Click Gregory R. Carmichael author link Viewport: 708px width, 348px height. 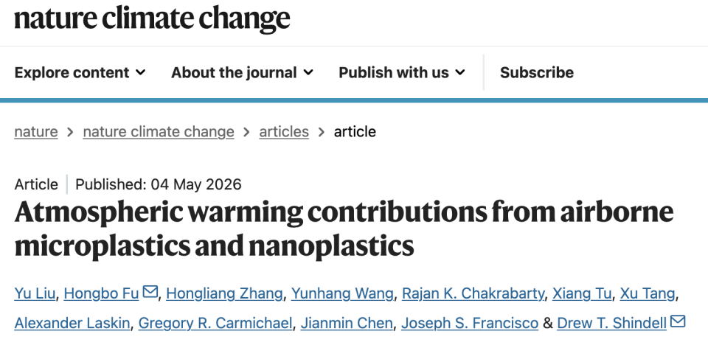[x=215, y=323]
